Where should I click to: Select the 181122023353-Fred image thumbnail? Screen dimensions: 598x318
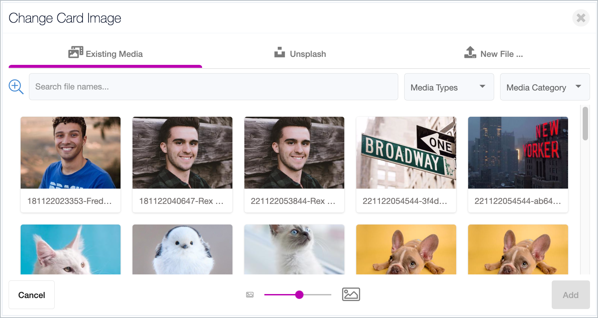coord(71,153)
